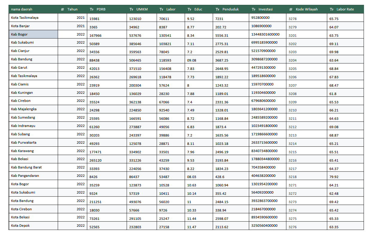Image resolution: width=373 pixels, height=236 pixels.
Task: Select the Investasi column header label
Action: pos(266,9)
